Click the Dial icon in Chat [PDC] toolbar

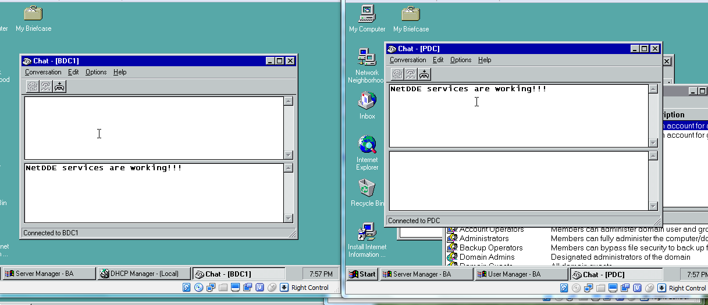(397, 74)
